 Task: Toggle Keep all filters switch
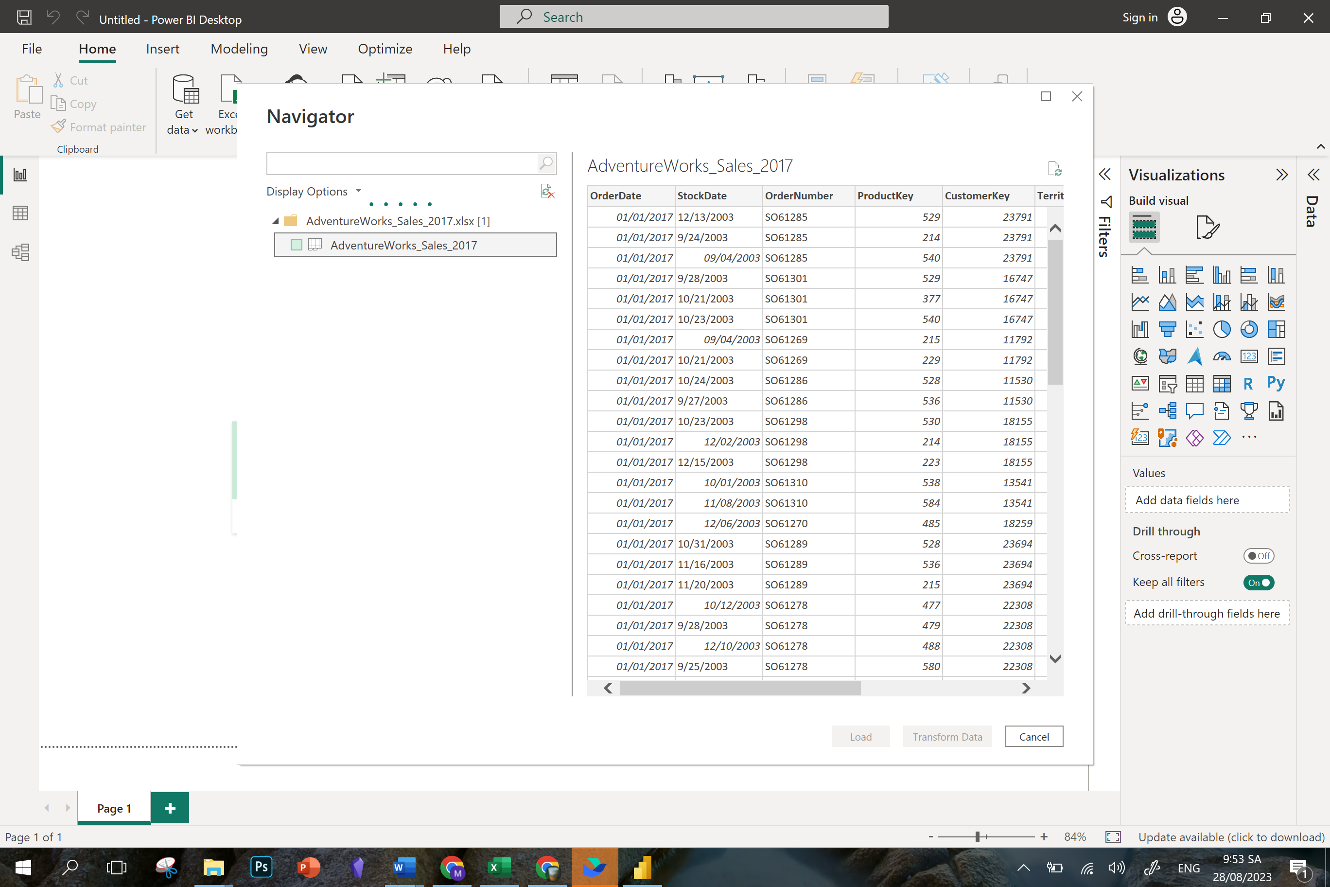tap(1258, 583)
